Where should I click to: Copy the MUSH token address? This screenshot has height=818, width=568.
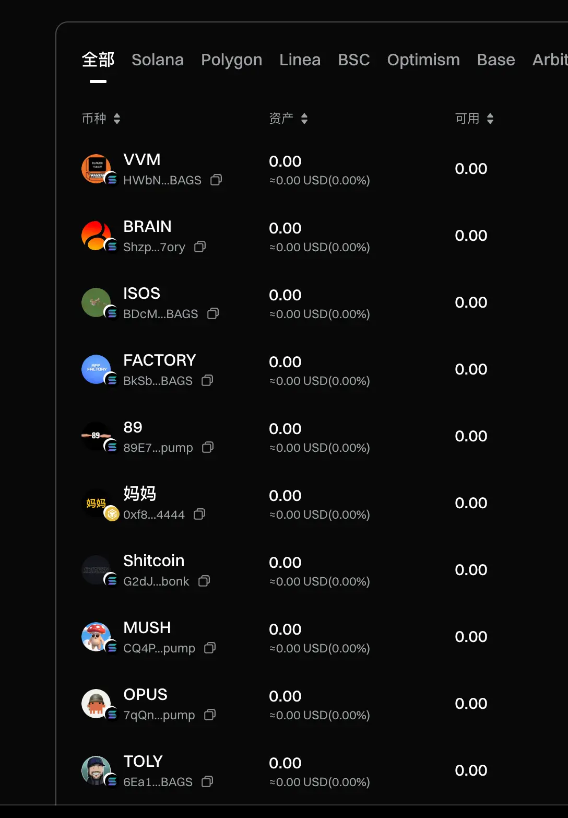pyautogui.click(x=210, y=648)
